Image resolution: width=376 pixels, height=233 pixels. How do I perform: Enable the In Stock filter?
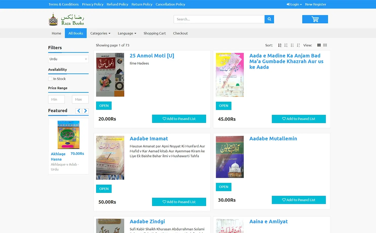pos(50,79)
